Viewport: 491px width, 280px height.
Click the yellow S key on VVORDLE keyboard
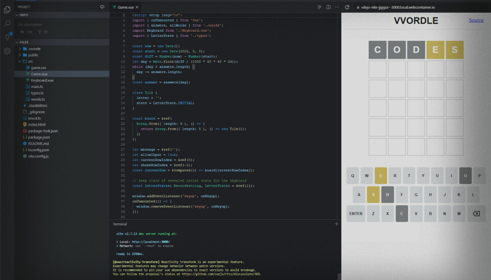click(373, 195)
